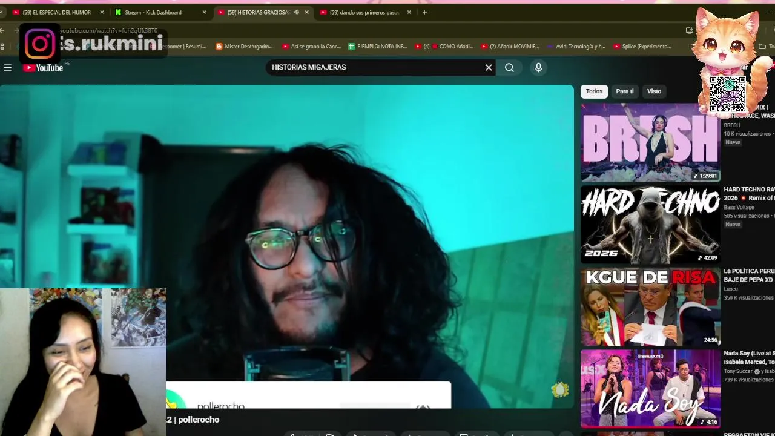Image resolution: width=775 pixels, height=436 pixels.
Task: Open the Así se grabo la Canc... bookmark
Action: [x=311, y=46]
